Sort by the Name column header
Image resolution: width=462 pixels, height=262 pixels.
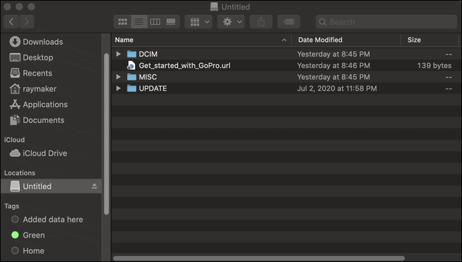pyautogui.click(x=201, y=40)
